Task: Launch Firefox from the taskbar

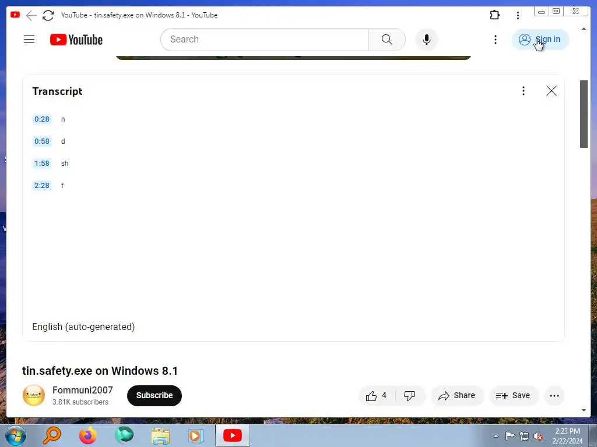Action: [x=88, y=435]
